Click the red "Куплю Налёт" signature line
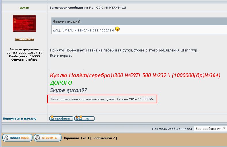Screen dimensions: 227x147 [135, 76]
